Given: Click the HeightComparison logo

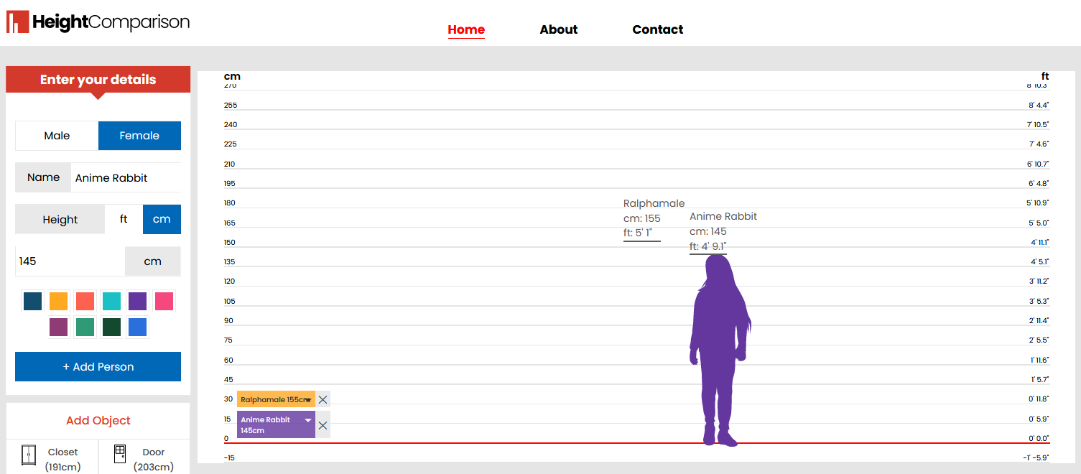Looking at the screenshot, I should (x=98, y=22).
